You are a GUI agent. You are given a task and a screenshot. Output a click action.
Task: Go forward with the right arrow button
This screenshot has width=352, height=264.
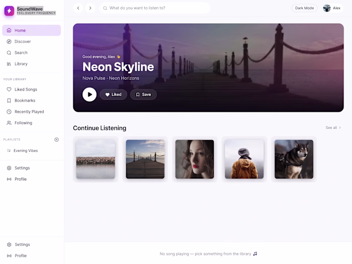click(x=90, y=8)
